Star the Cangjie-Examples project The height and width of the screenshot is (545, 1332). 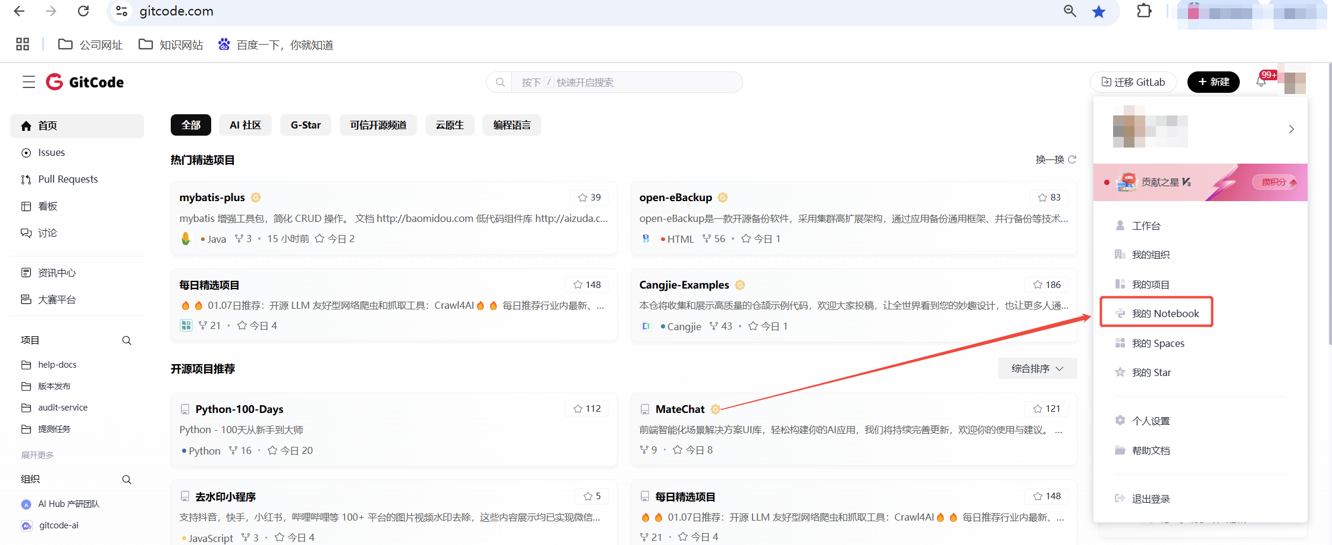tap(1046, 285)
